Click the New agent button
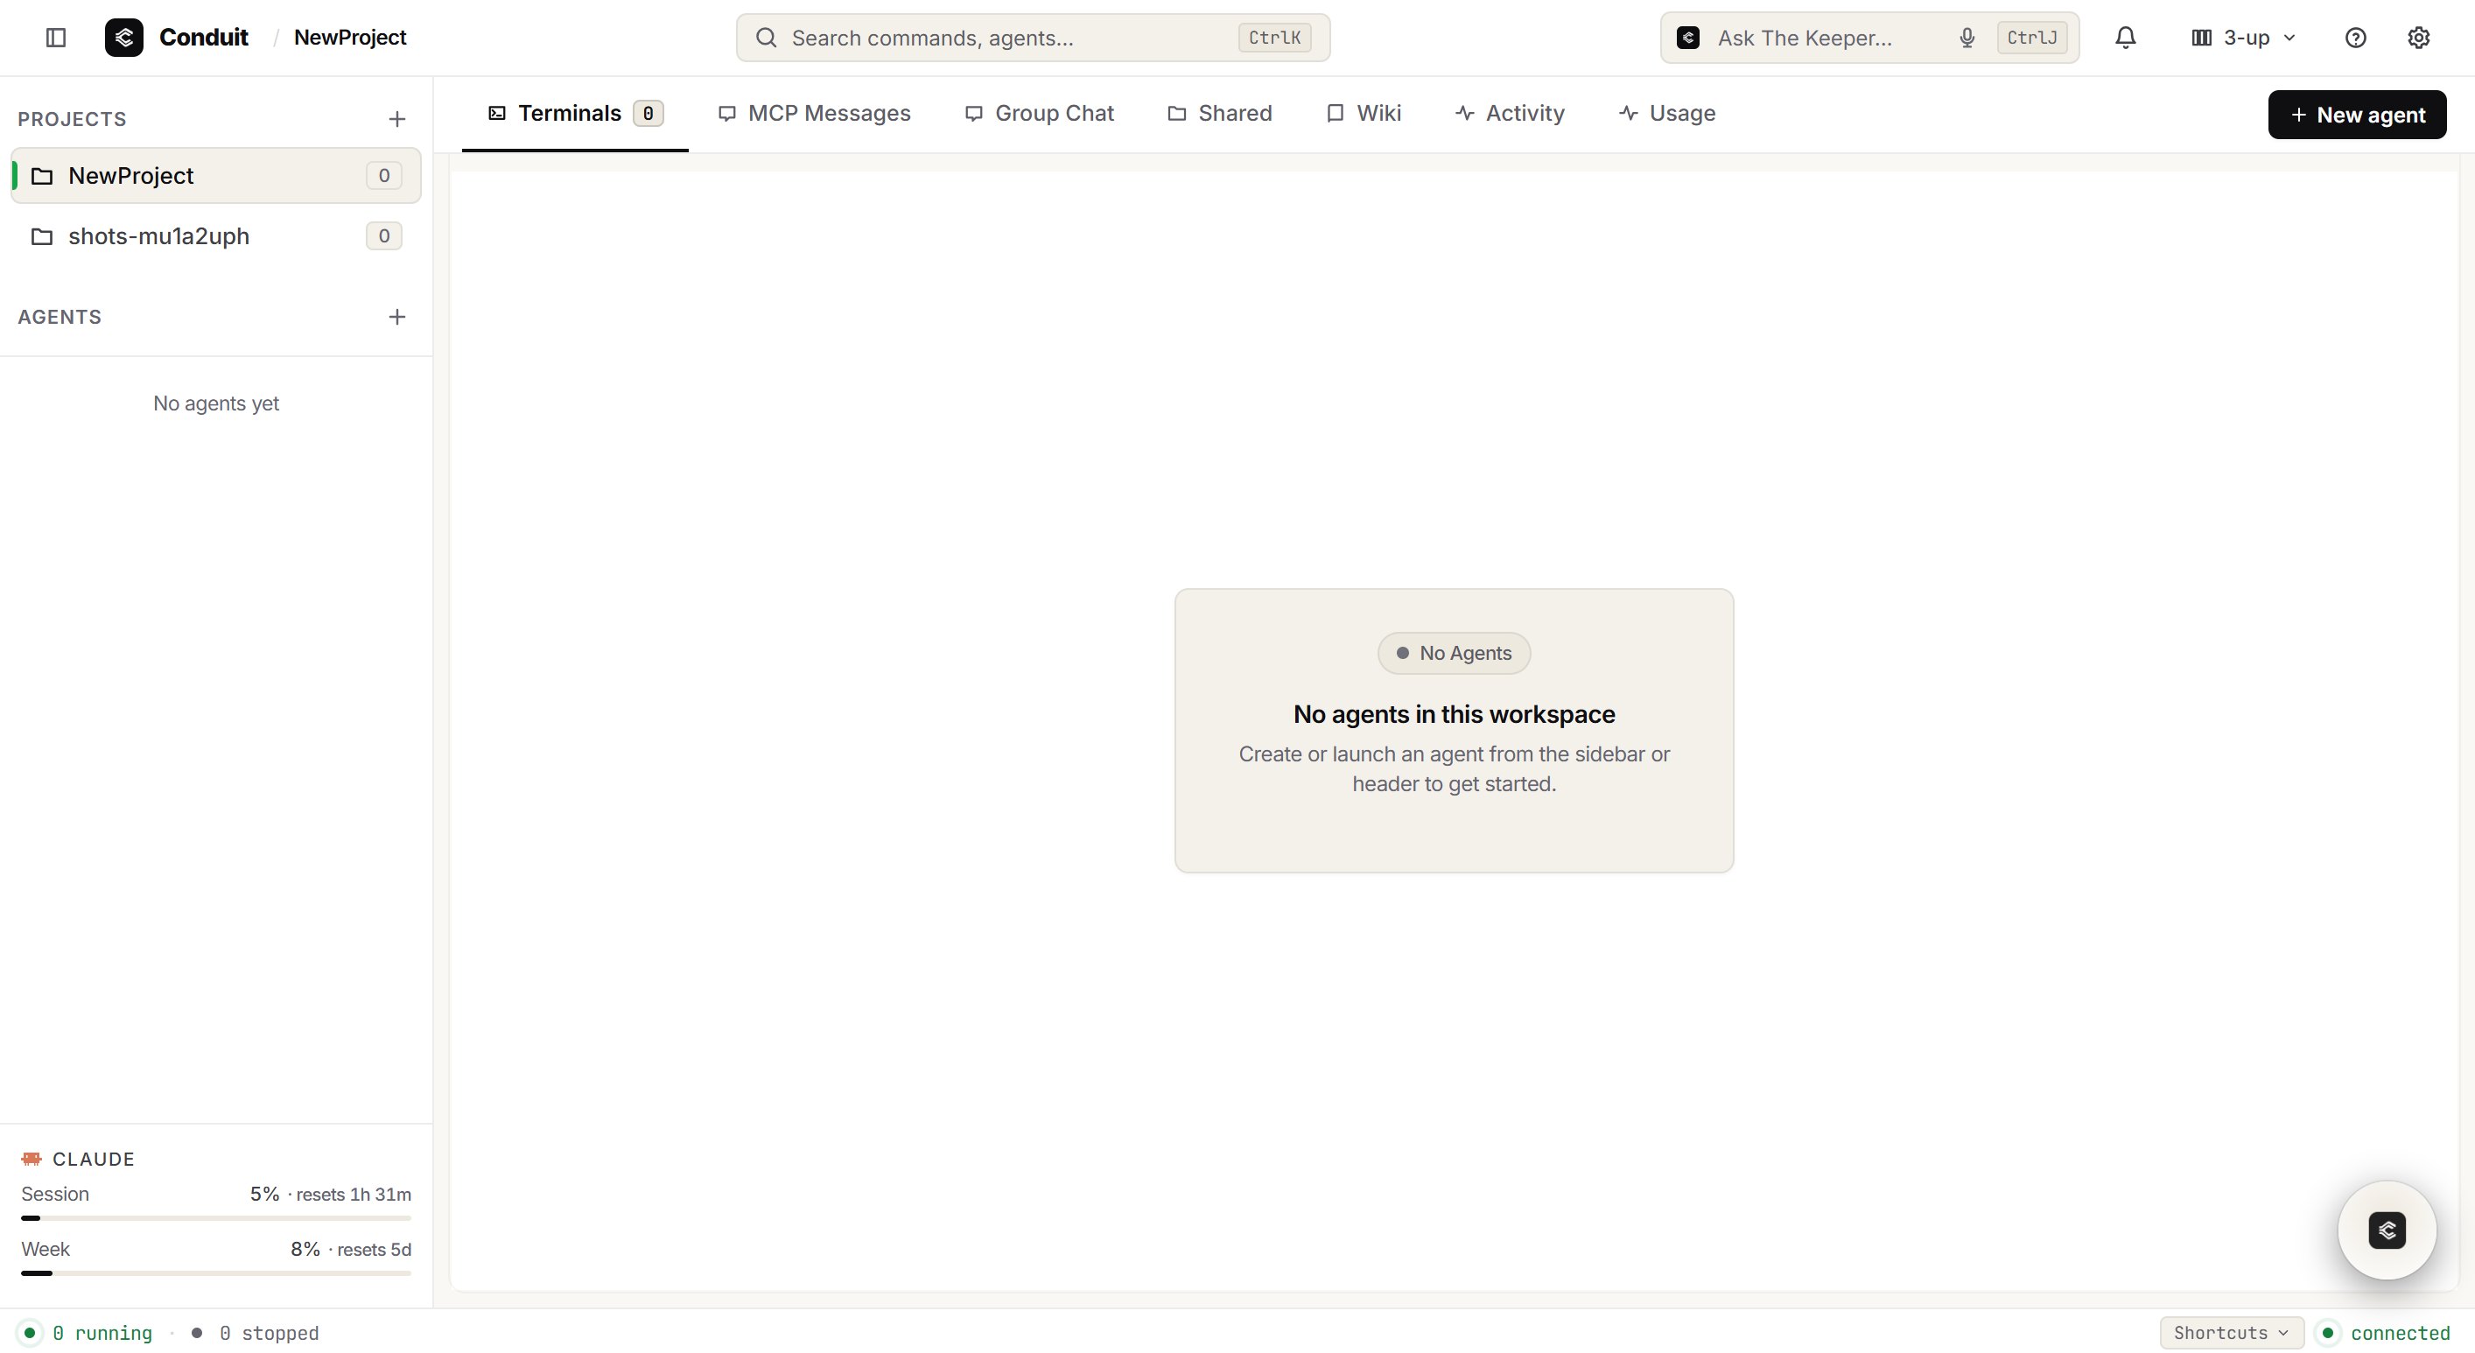Screen dimensions: 2475x1353 coord(2357,115)
